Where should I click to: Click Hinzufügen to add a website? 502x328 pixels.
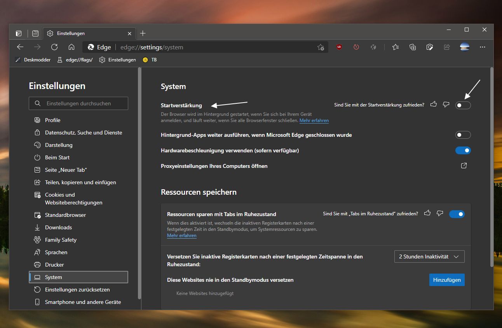(x=447, y=280)
